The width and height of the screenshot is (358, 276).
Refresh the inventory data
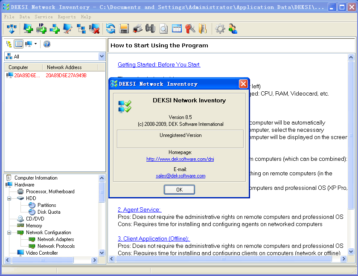110,29
